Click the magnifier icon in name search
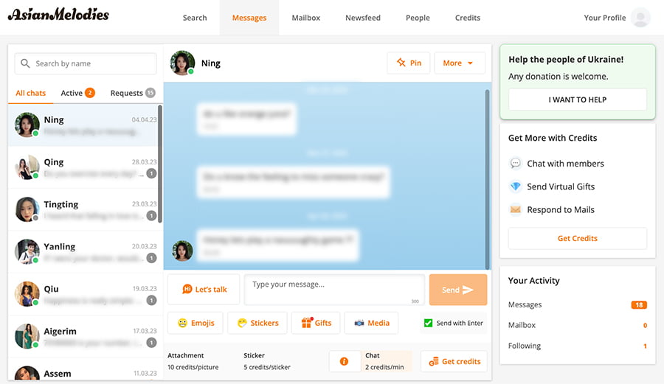The image size is (664, 384). [x=25, y=63]
